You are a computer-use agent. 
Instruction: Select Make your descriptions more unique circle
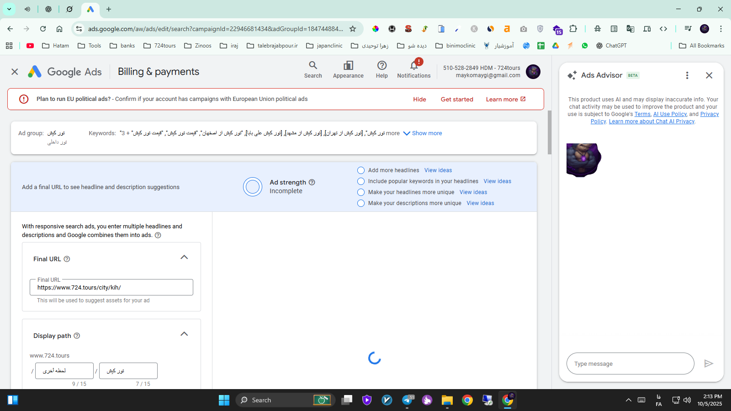click(x=361, y=203)
